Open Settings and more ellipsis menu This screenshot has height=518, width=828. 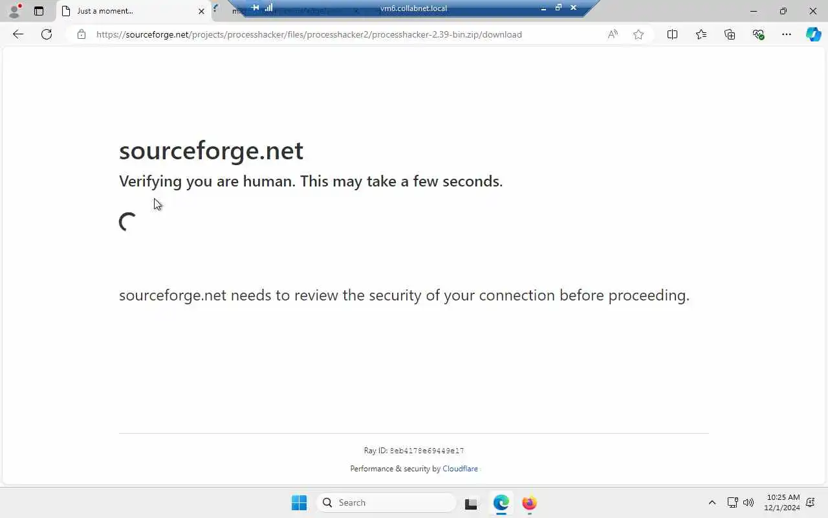[787, 34]
